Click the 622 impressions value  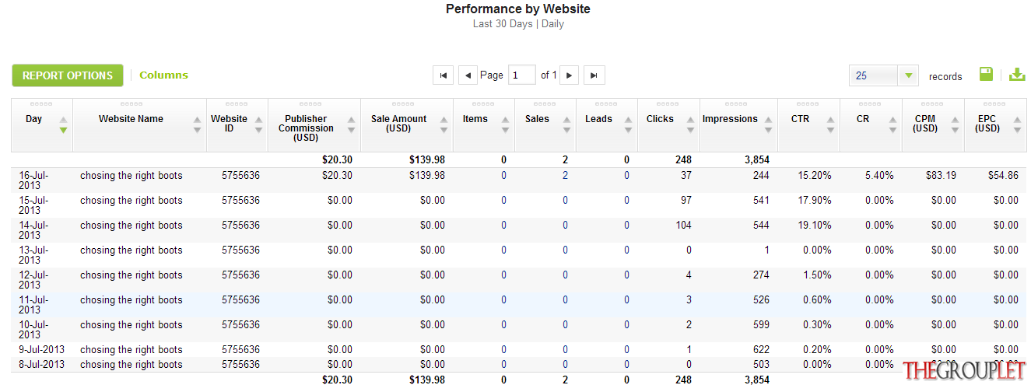click(x=761, y=350)
